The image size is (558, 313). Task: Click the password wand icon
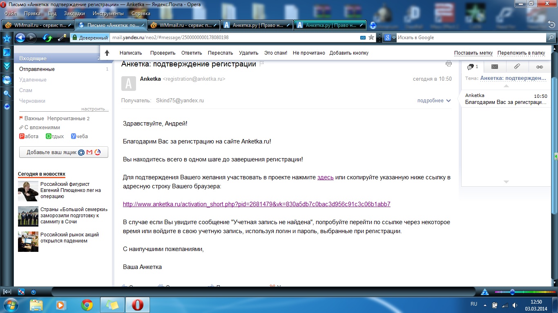pyautogui.click(x=62, y=38)
